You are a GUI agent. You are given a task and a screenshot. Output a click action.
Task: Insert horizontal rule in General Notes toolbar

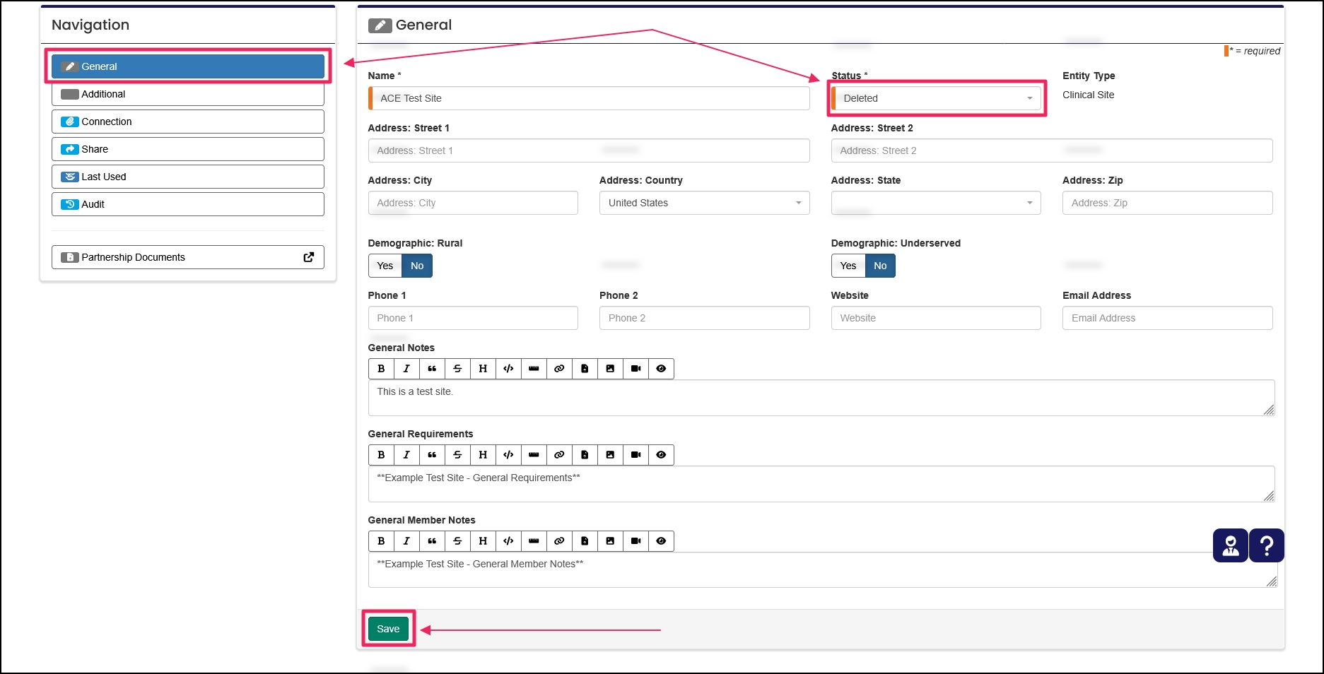pyautogui.click(x=534, y=369)
